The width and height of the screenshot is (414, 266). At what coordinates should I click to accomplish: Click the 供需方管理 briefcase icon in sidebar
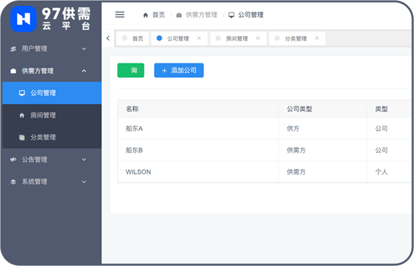coord(13,71)
